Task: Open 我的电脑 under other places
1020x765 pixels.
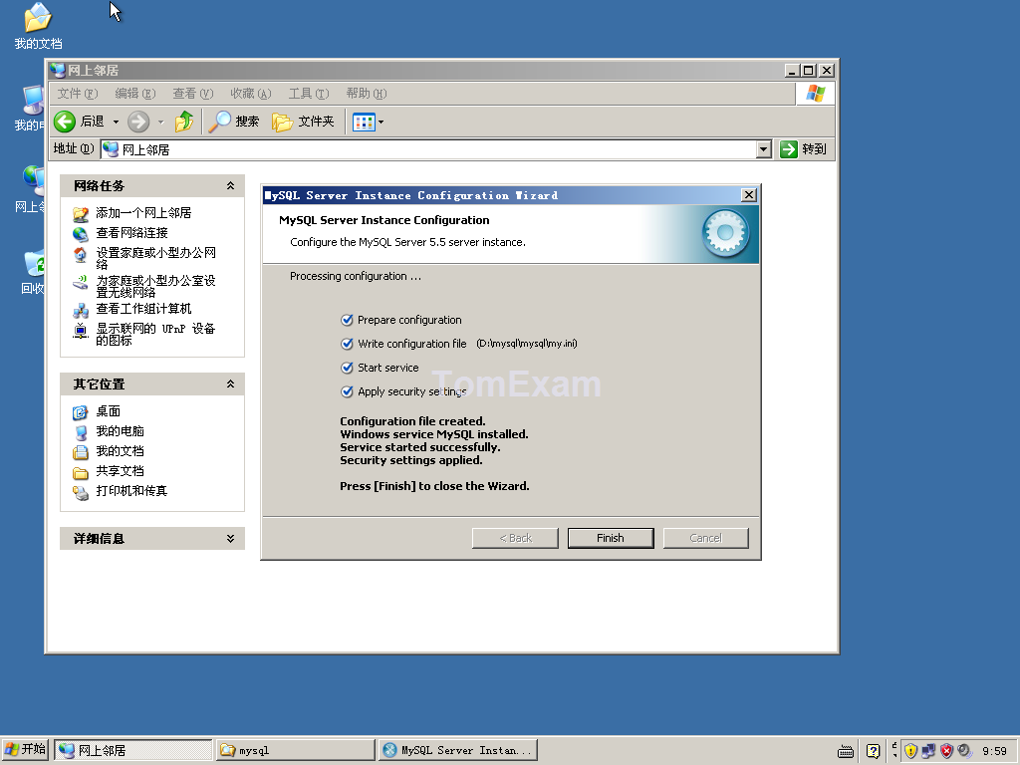Action: 120,431
